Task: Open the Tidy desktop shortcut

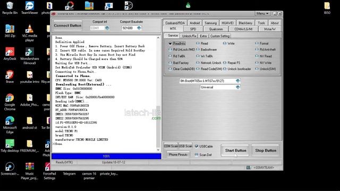Action: tap(10, 146)
